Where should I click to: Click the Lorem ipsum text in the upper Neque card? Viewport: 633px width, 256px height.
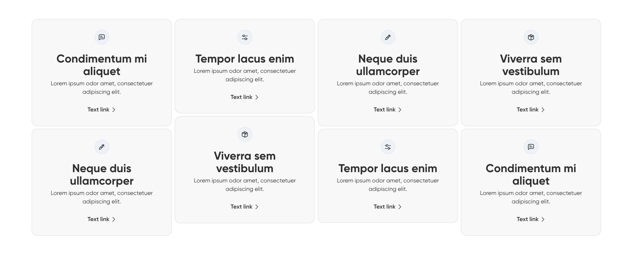pyautogui.click(x=388, y=88)
